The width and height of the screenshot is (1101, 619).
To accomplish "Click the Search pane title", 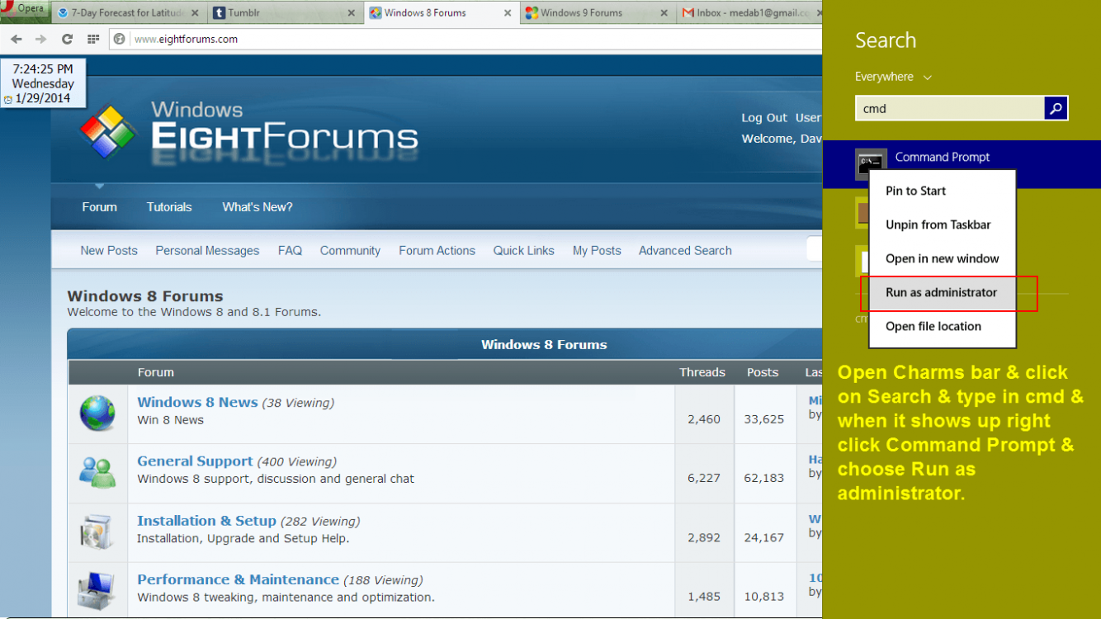I will tap(886, 40).
